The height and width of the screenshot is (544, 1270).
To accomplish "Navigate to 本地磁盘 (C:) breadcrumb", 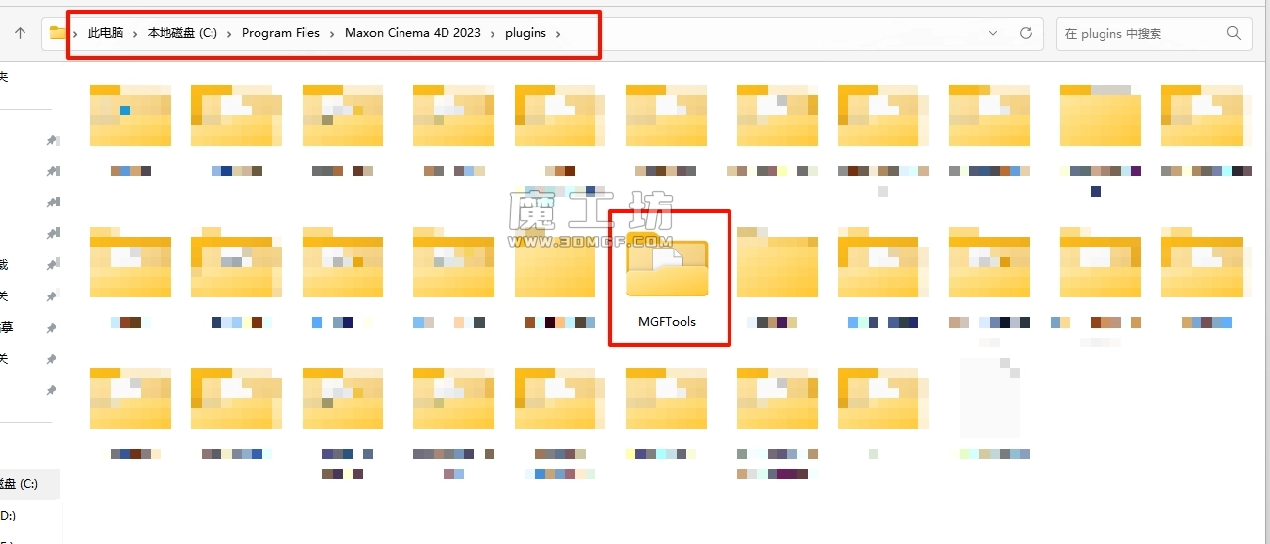I will tap(182, 33).
